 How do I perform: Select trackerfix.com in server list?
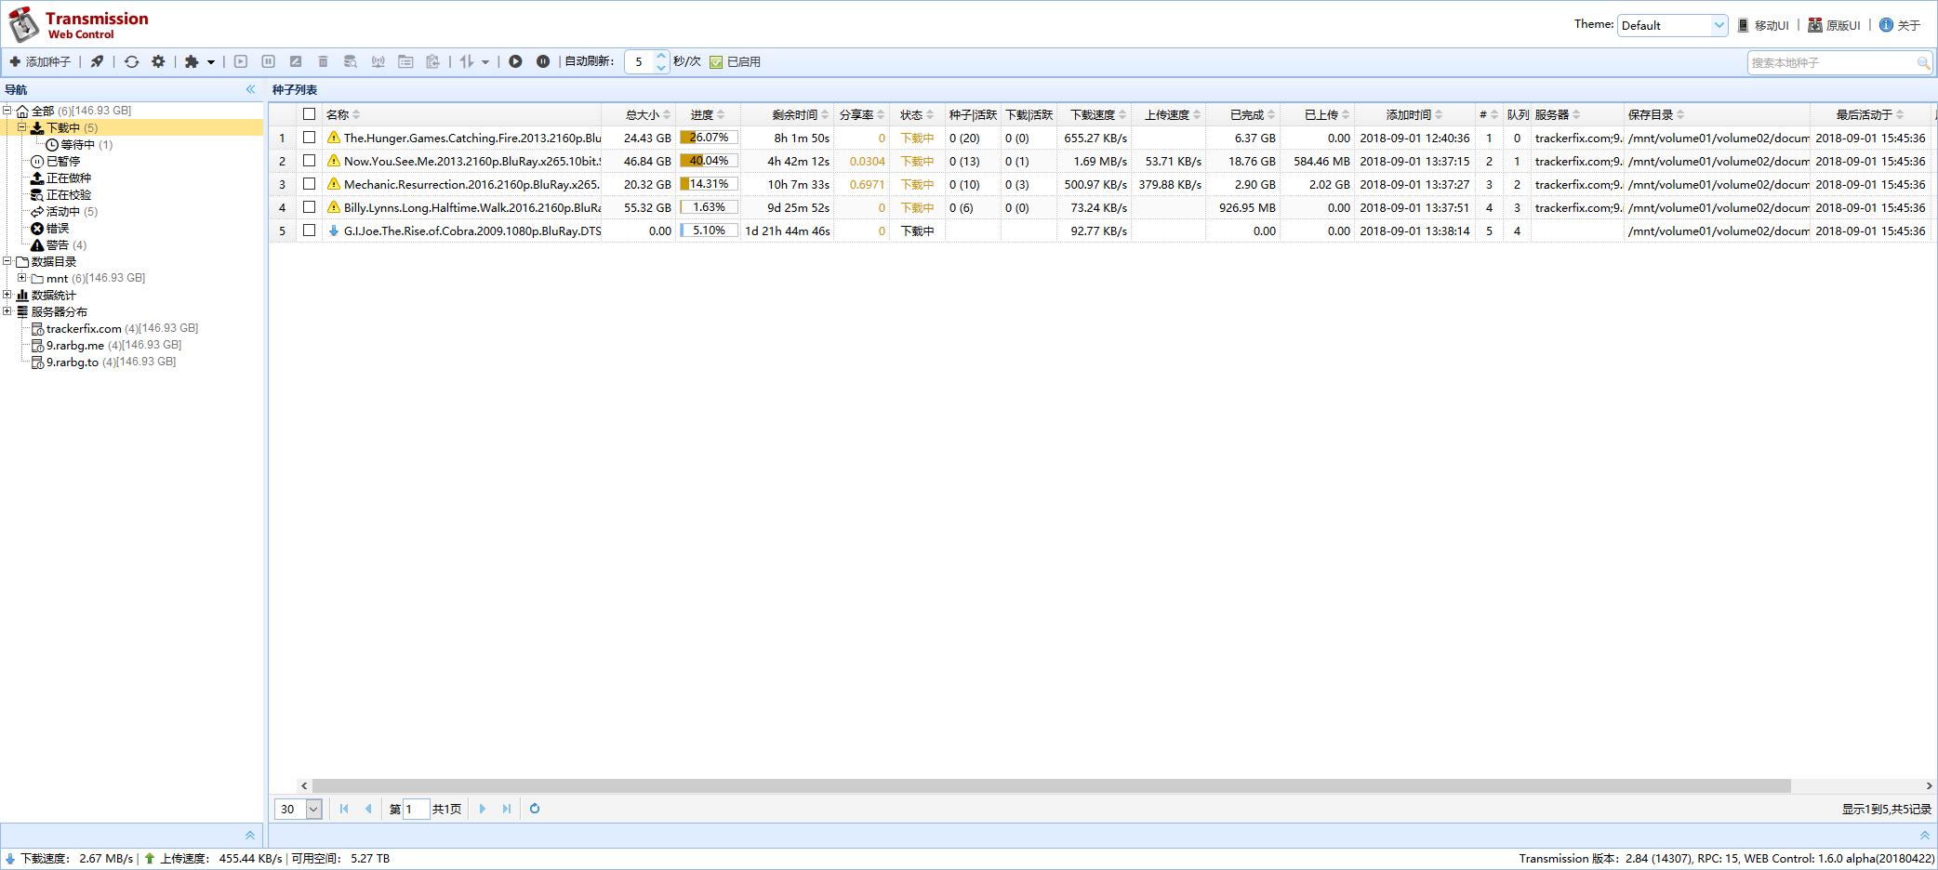[84, 328]
